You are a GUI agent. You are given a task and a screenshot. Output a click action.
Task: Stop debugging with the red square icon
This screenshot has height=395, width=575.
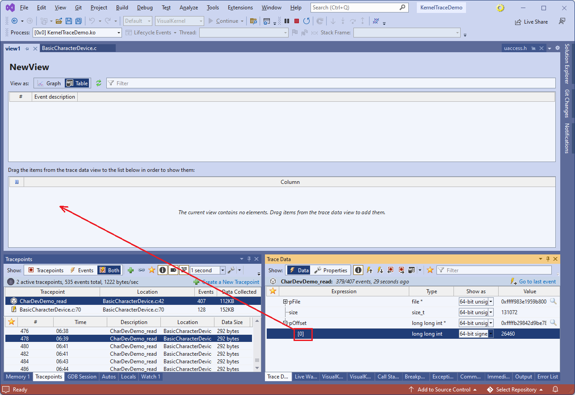click(297, 21)
